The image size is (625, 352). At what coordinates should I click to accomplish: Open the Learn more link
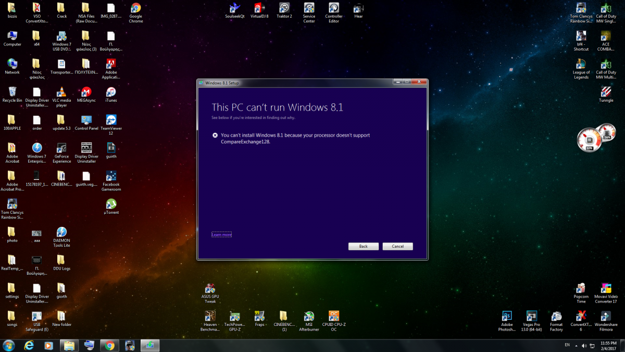tap(221, 235)
